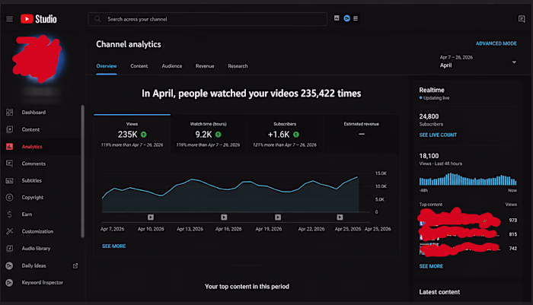Click the 24,800 subscribers count
Image resolution: width=533 pixels, height=305 pixels.
point(429,116)
